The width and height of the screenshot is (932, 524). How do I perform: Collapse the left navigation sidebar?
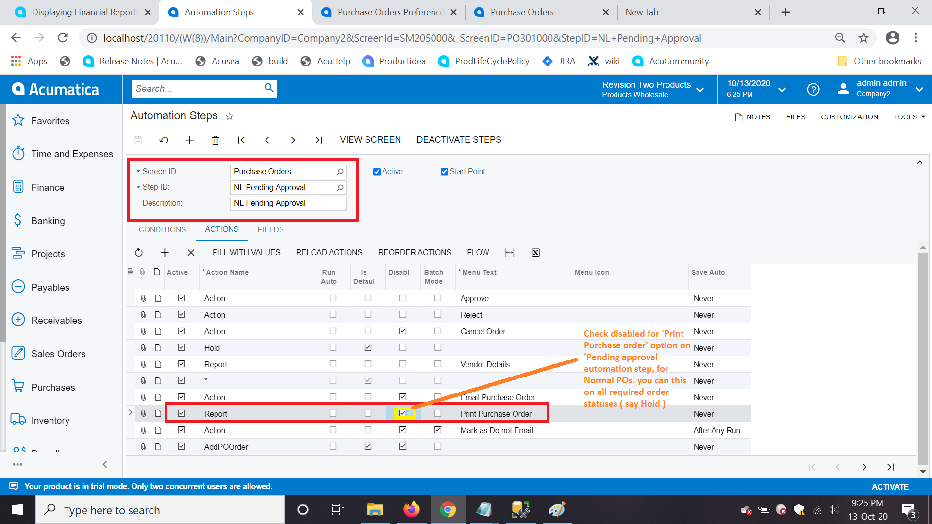coord(105,465)
